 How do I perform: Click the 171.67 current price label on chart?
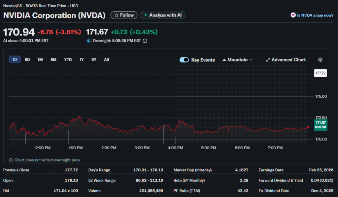[321, 125]
